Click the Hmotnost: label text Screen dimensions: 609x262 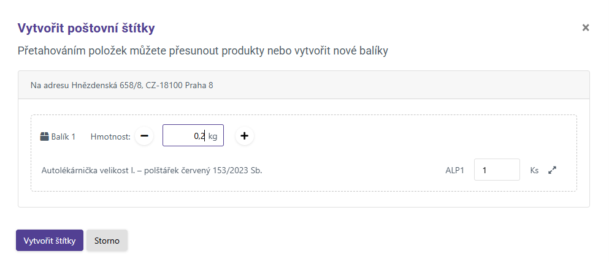[110, 137]
